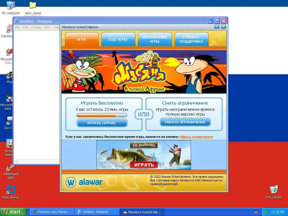Select the Весёлая ферма desktop shortcut

(9, 148)
